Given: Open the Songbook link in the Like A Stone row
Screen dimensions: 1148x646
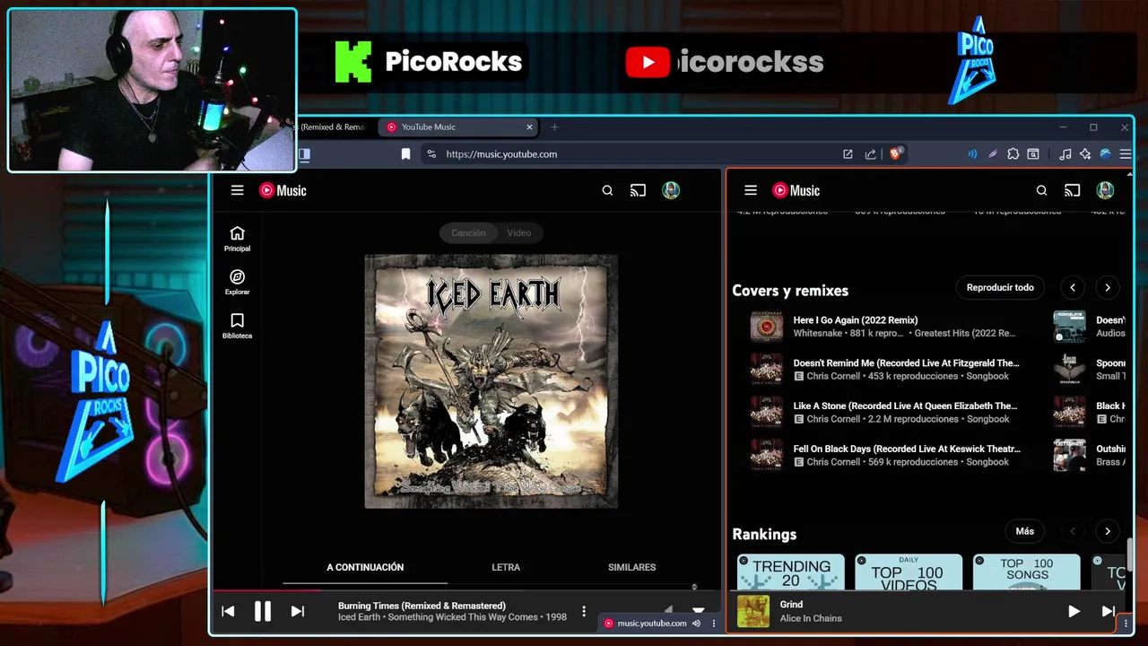Looking at the screenshot, I should [987, 419].
